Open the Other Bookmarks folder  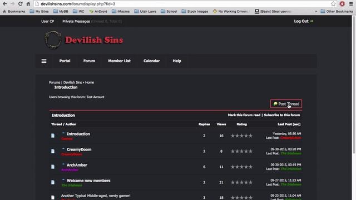[337, 11]
